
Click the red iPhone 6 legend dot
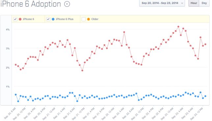[20, 19]
